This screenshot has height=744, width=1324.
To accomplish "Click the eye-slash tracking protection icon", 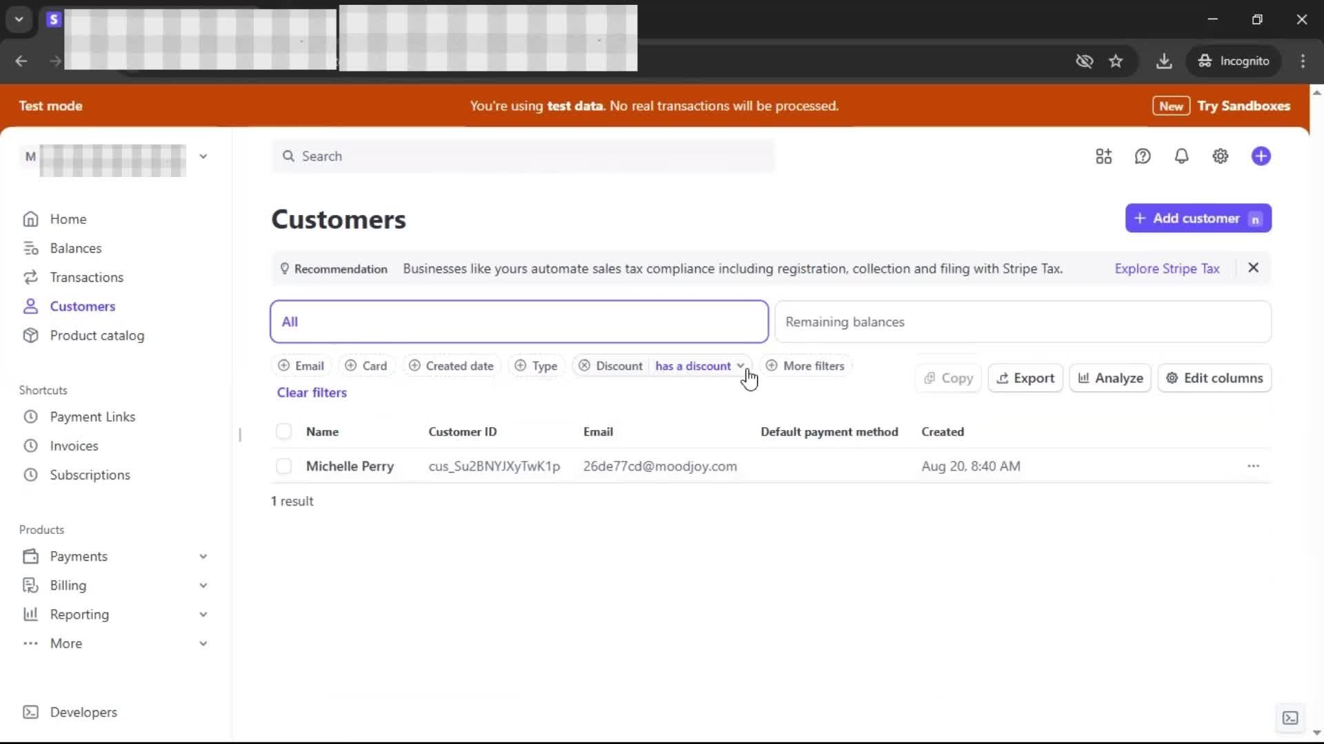I will click(x=1084, y=61).
